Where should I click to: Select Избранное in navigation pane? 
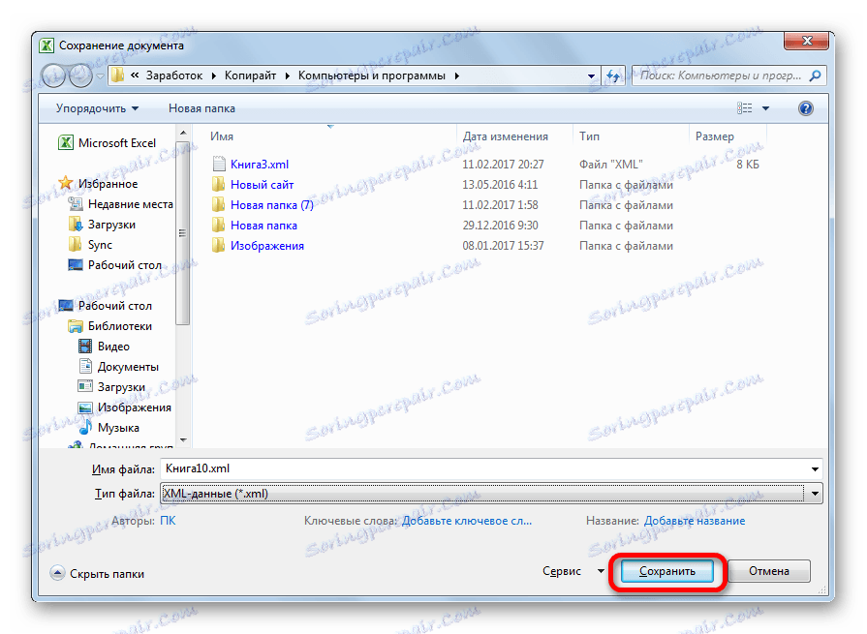(x=99, y=183)
